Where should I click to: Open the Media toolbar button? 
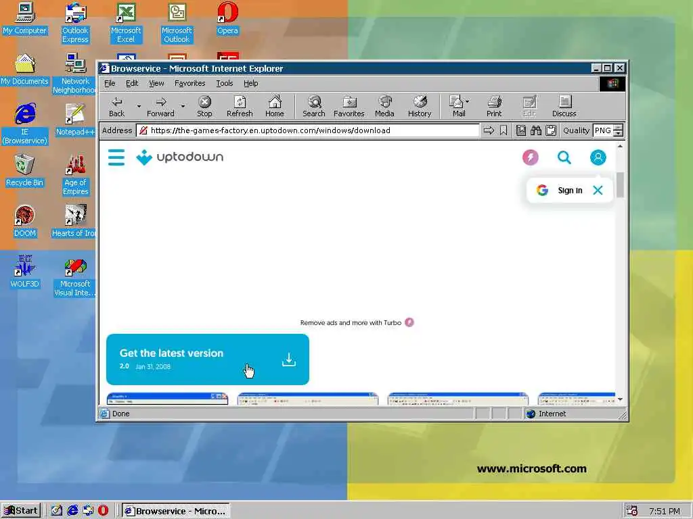(384, 106)
